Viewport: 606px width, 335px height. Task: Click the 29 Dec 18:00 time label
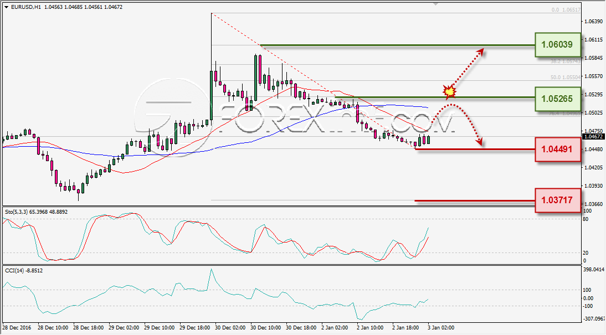coord(195,328)
